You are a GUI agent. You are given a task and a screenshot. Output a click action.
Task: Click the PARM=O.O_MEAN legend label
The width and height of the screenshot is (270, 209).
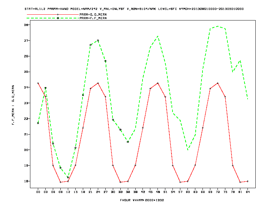point(93,15)
